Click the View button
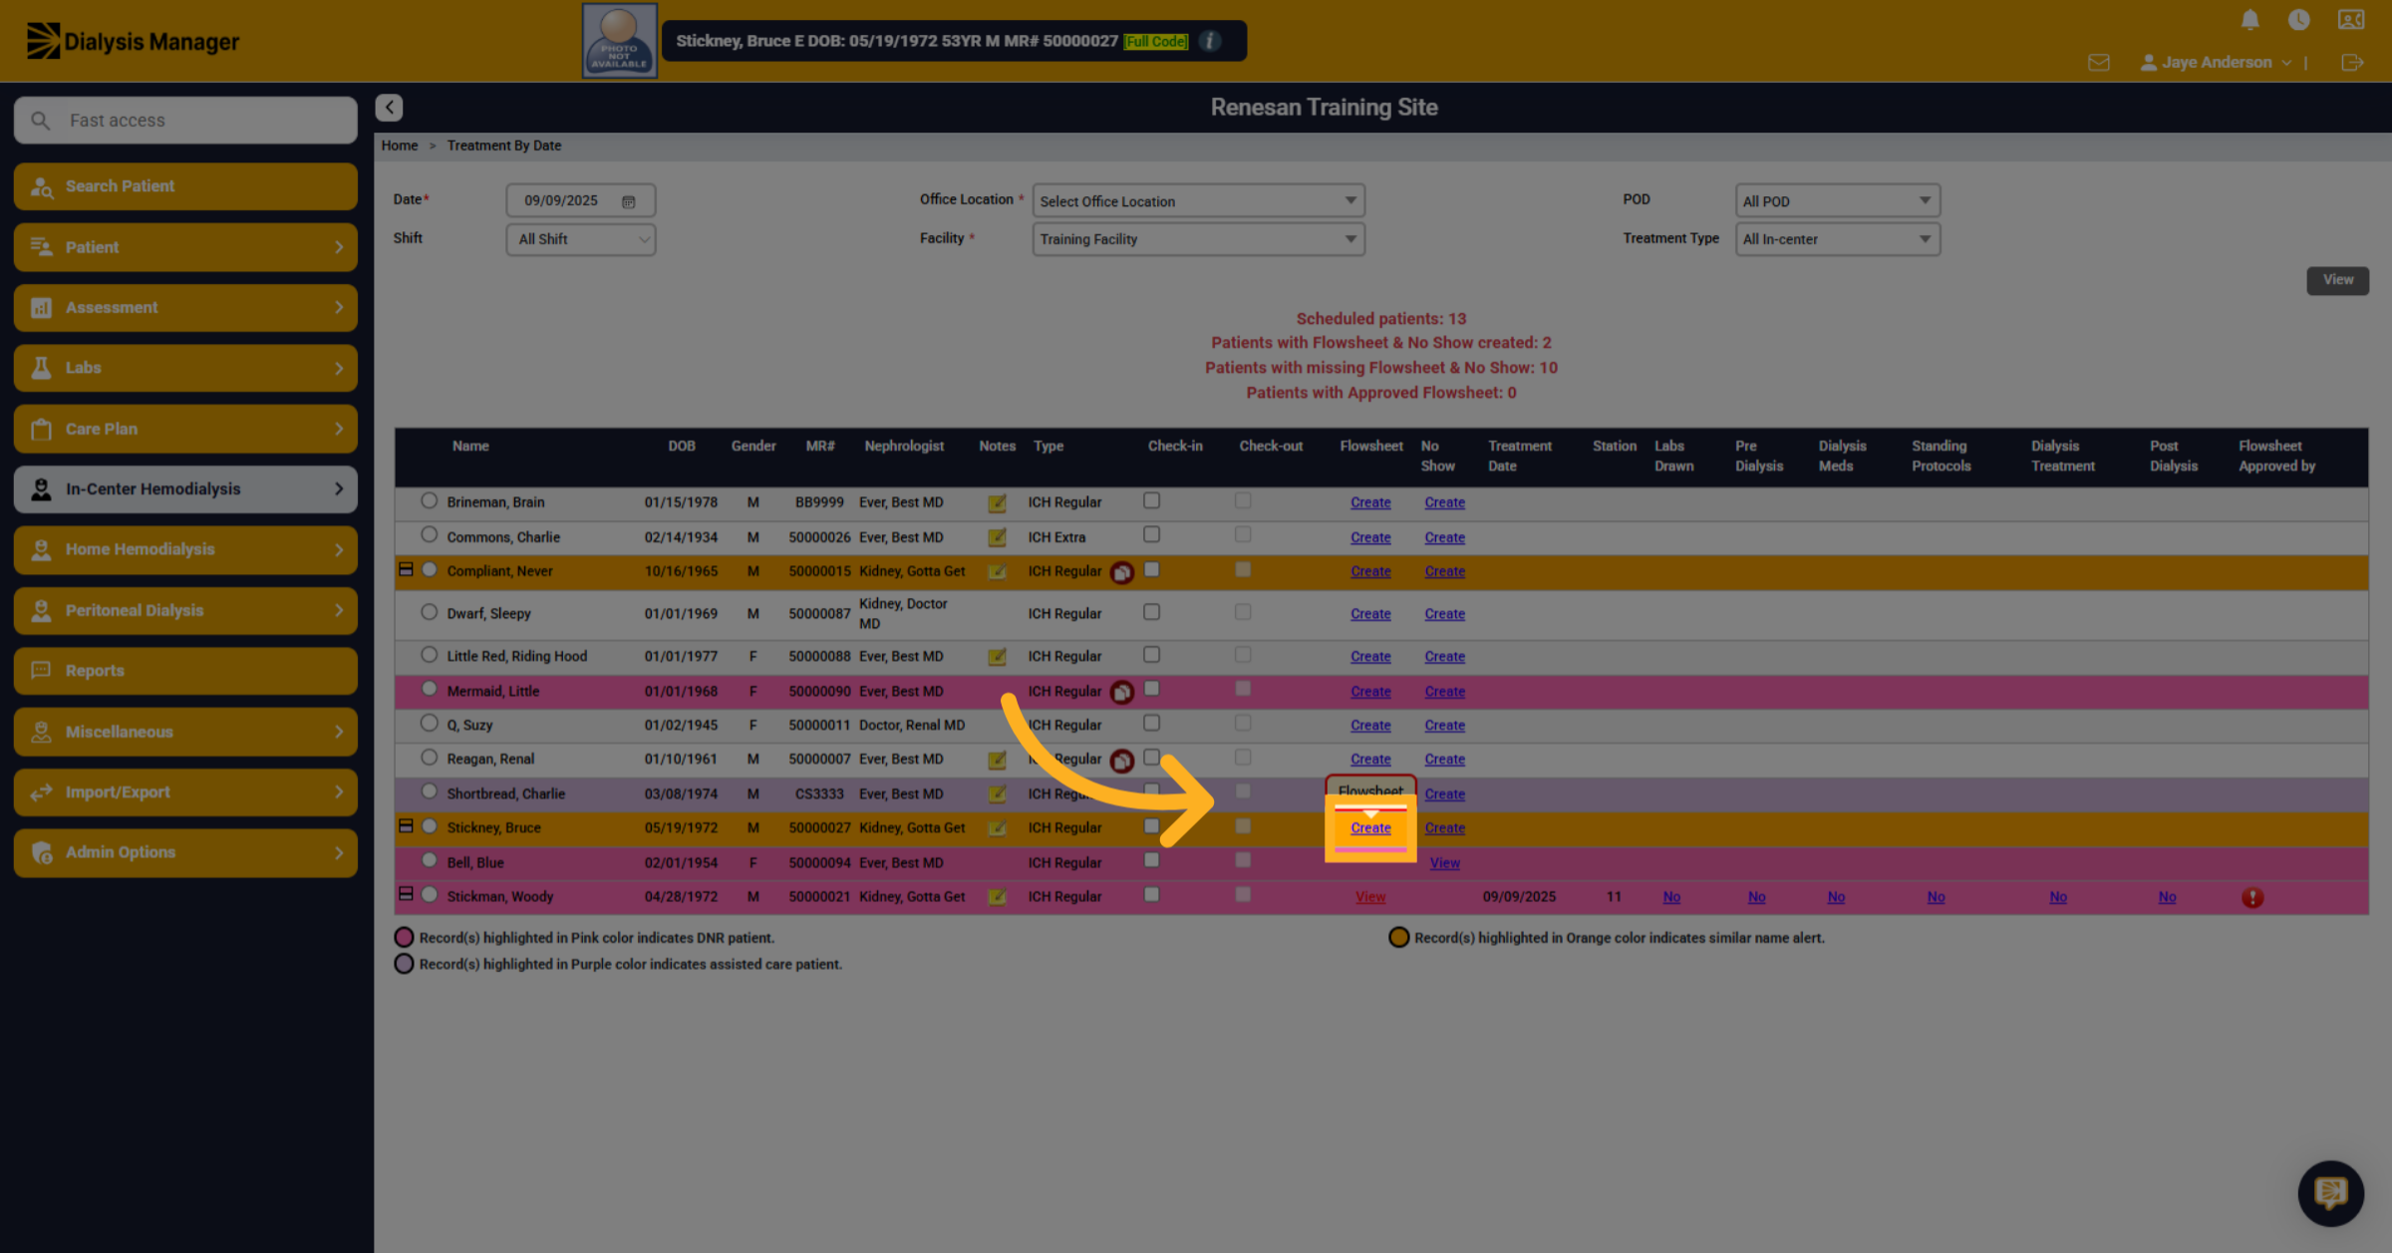 [x=2337, y=280]
